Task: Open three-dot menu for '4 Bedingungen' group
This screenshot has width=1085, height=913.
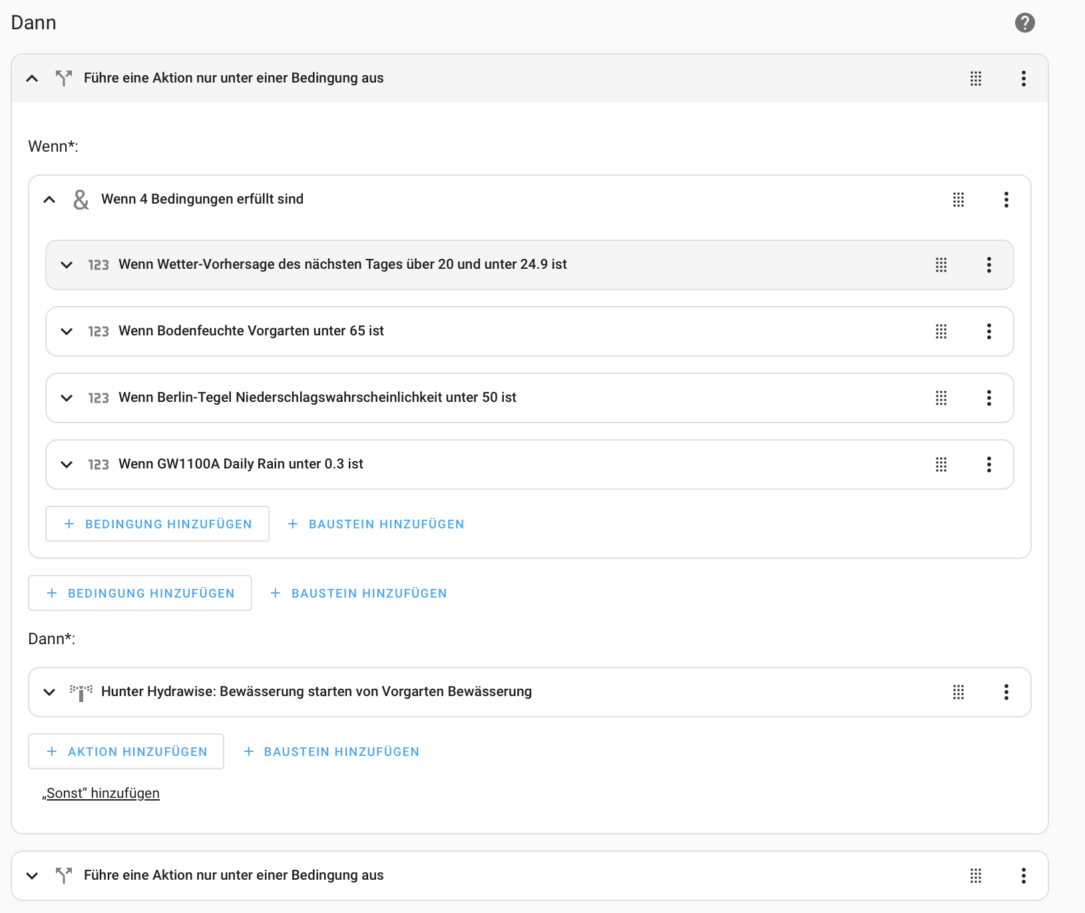Action: coord(1006,200)
